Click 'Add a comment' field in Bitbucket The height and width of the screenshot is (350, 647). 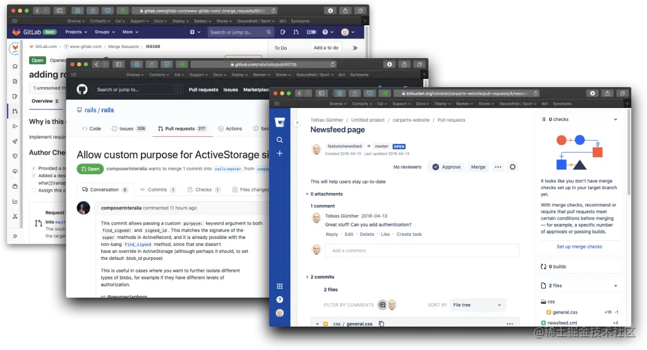pos(422,250)
